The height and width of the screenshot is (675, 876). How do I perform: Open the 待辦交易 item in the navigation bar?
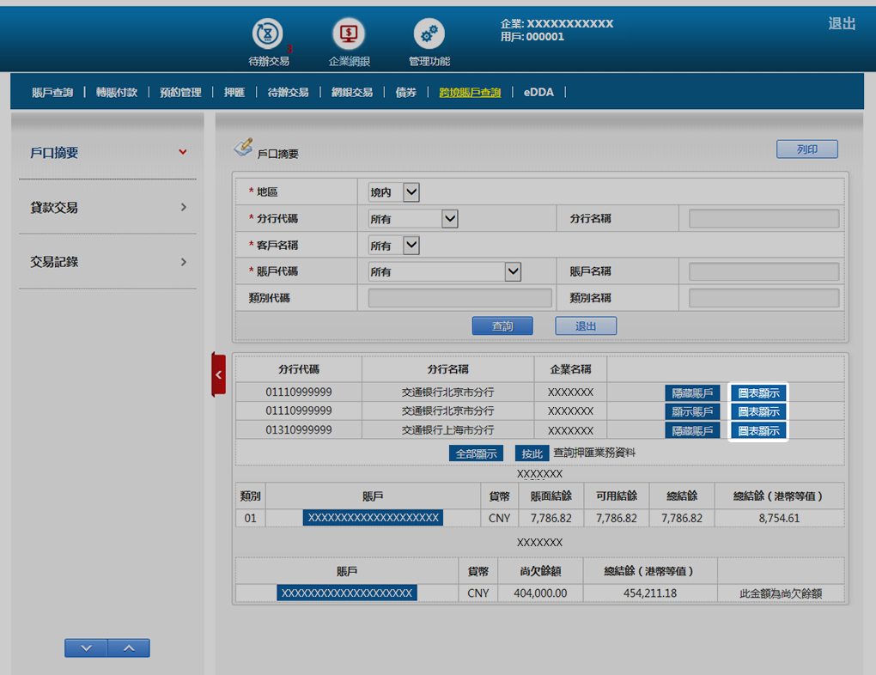289,92
